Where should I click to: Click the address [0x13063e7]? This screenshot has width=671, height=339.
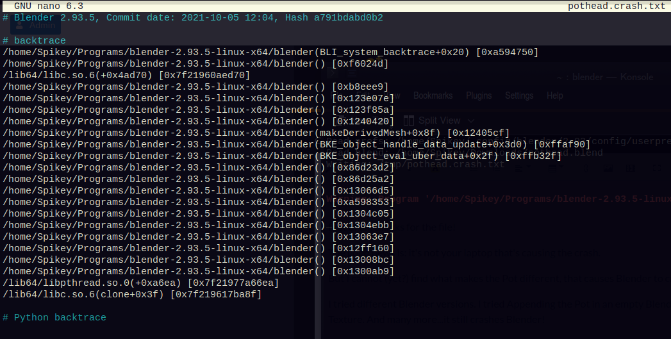pyautogui.click(x=363, y=237)
